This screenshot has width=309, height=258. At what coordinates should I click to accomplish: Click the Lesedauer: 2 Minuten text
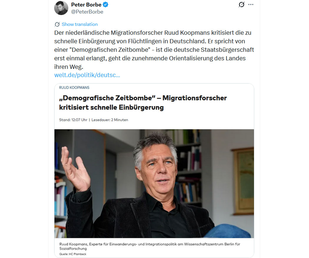click(110, 120)
